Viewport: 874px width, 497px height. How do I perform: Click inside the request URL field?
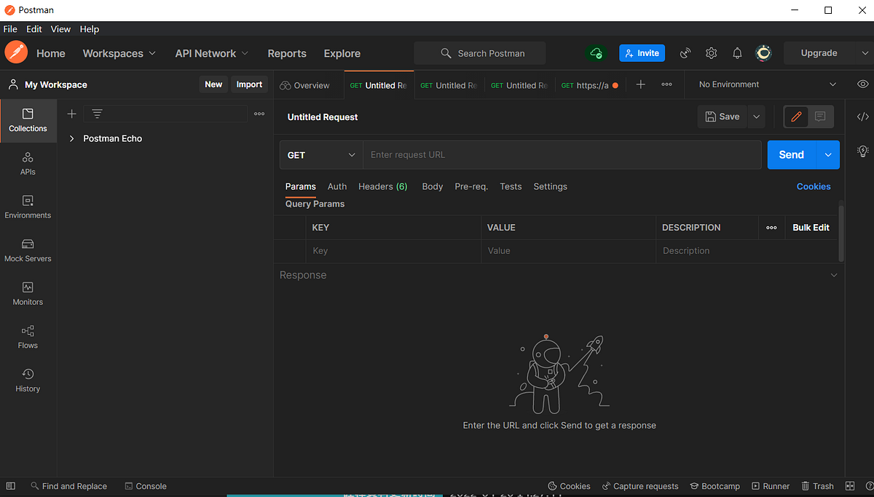pyautogui.click(x=561, y=154)
